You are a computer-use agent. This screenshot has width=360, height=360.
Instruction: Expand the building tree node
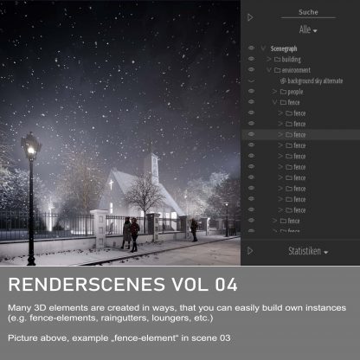pyautogui.click(x=269, y=59)
